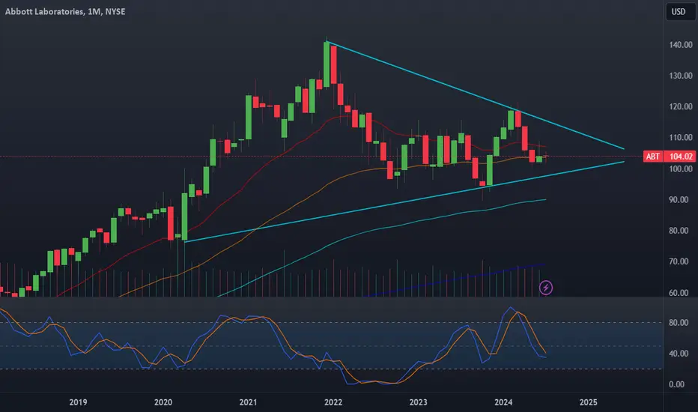Image resolution: width=698 pixels, height=412 pixels.
Task: Click the 90.00 price axis label
Action: [679, 199]
